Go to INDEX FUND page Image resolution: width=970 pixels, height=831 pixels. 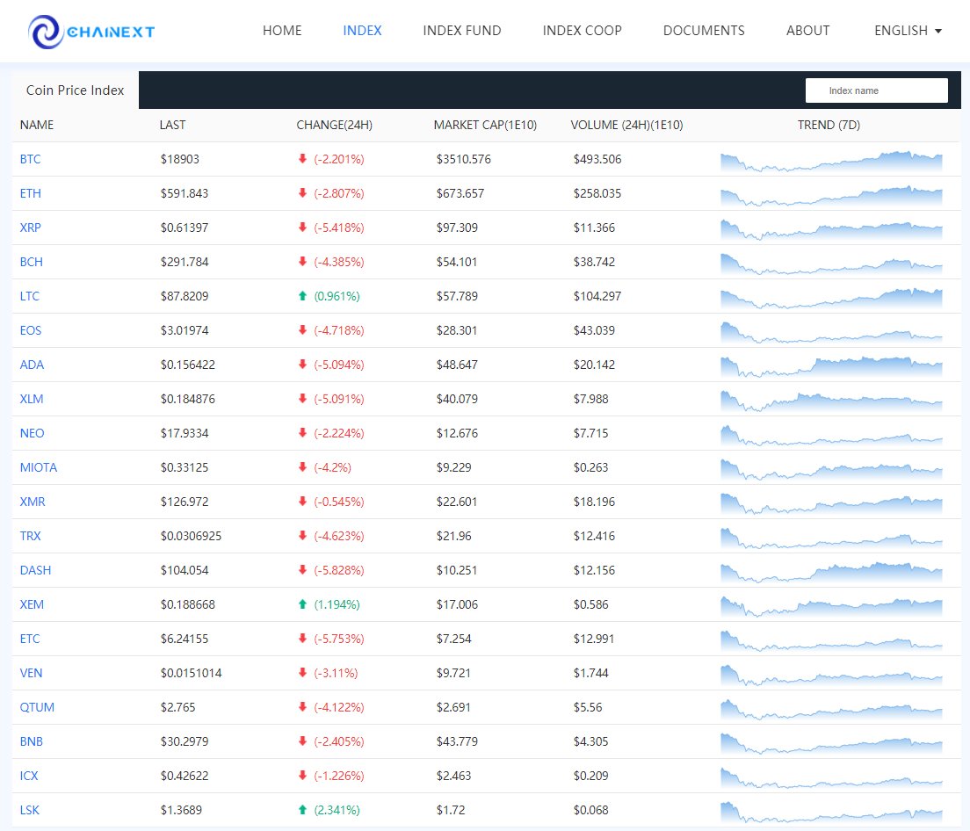(462, 30)
